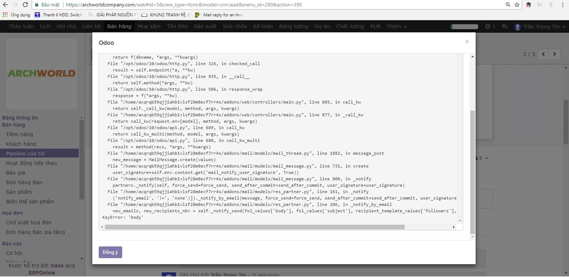Click dialog vertical scrollbar thumb
569x277 pixels.
point(473,172)
